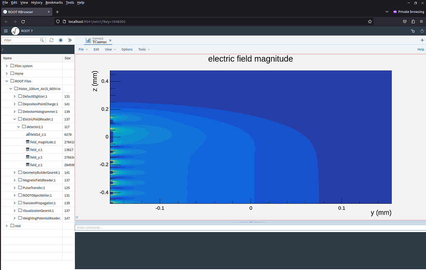
Task: Toggle the shield protection icon in the URL bar
Action: [x=58, y=21]
